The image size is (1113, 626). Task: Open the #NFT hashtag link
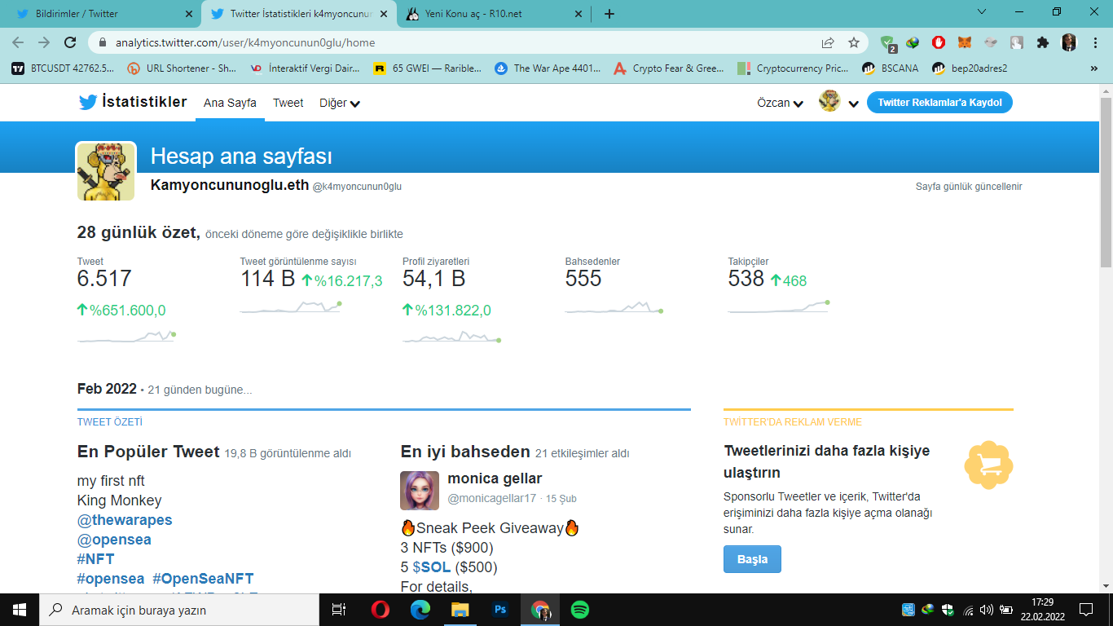96,559
